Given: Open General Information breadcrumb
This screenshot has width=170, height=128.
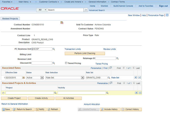Looking at the screenshot, I should click(x=97, y=2).
